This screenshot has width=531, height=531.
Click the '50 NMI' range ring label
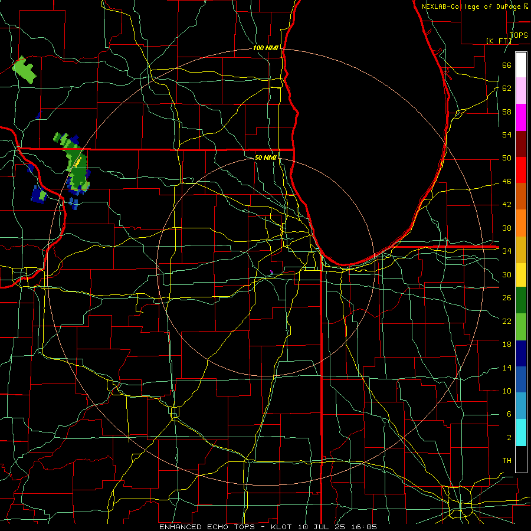[x=265, y=158]
